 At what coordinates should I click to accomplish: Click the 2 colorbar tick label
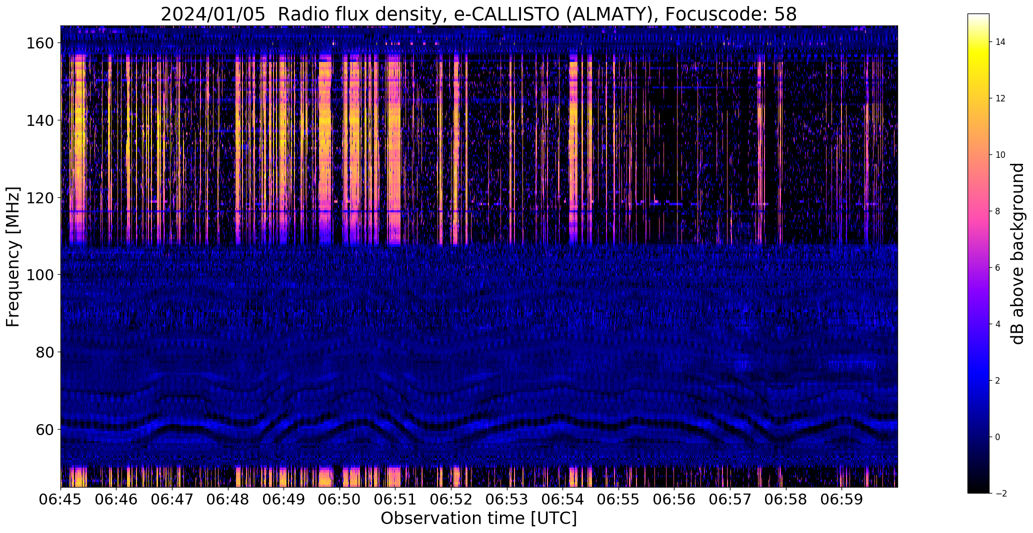998,381
